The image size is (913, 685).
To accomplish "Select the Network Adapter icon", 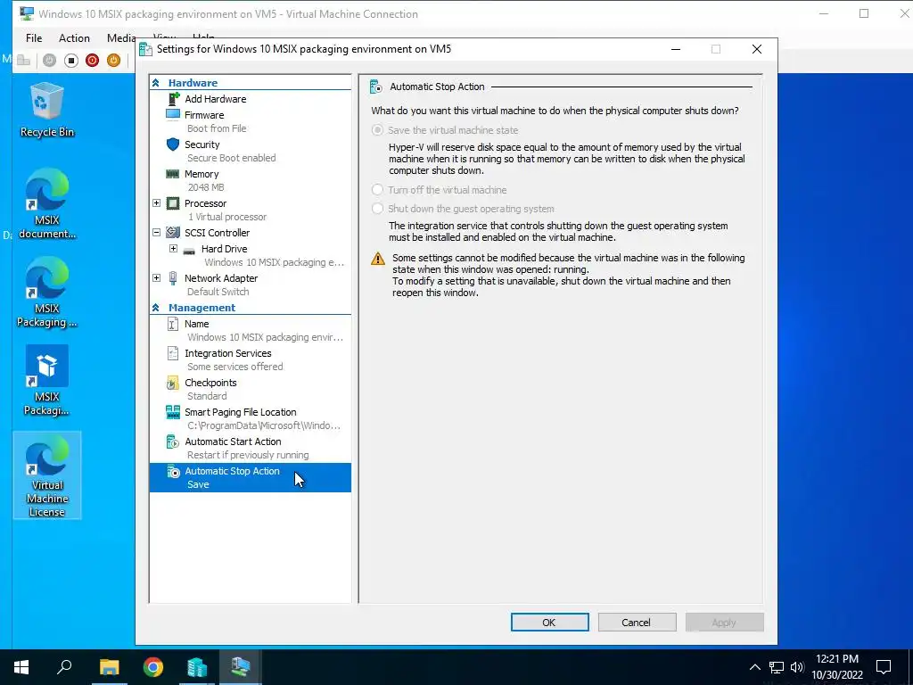I will 173,278.
